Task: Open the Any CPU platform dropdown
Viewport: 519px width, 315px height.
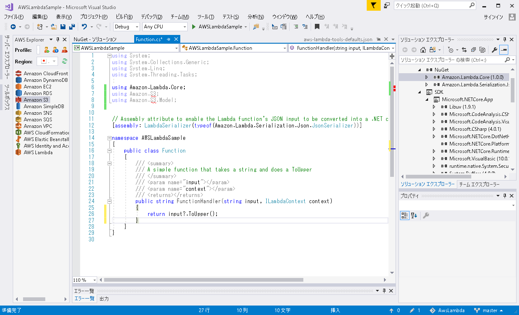Action: click(x=165, y=27)
